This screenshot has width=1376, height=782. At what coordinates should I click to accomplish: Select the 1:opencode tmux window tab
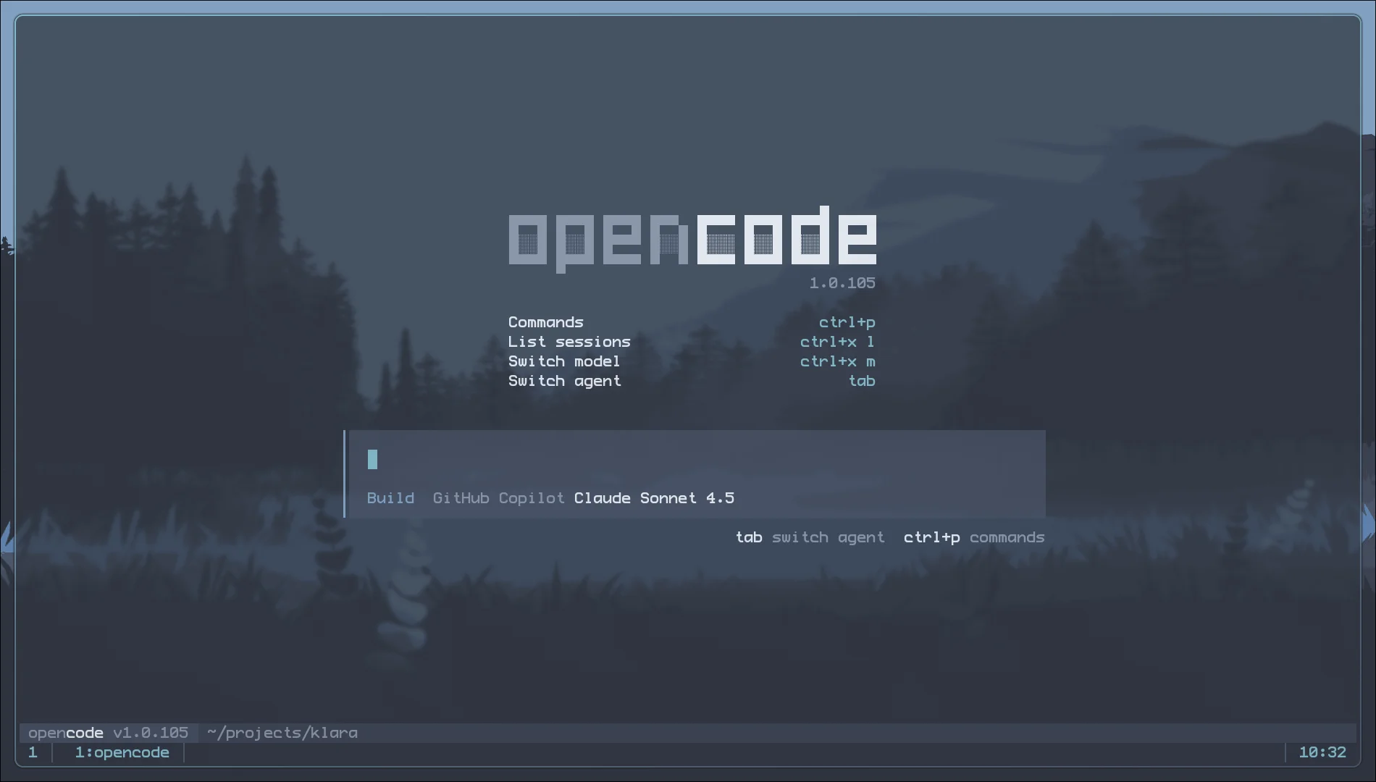122,752
